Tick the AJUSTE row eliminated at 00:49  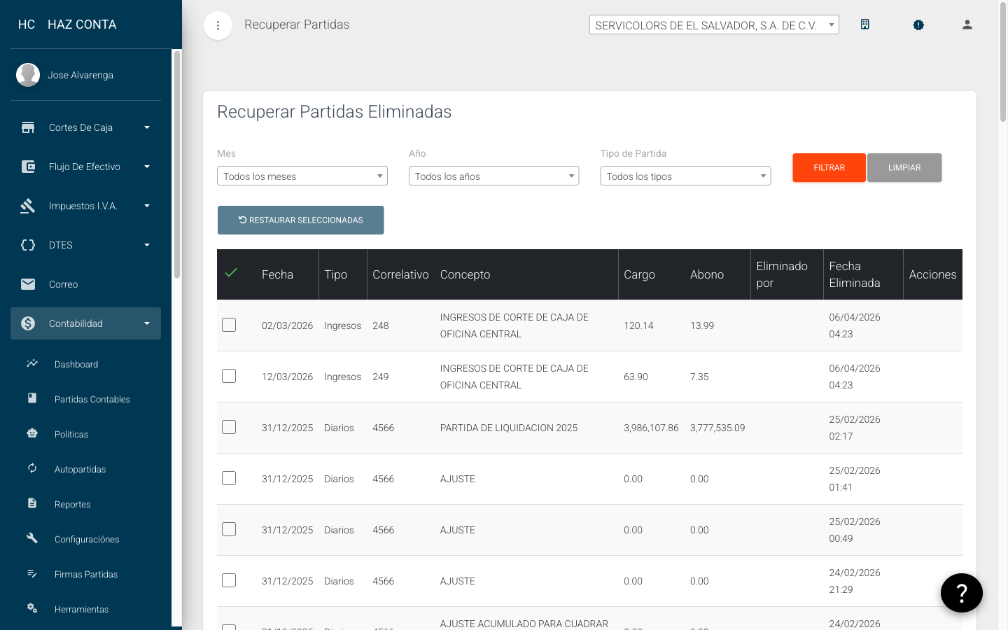tap(229, 529)
